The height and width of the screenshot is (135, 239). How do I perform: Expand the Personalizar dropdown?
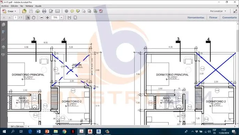click(x=218, y=11)
